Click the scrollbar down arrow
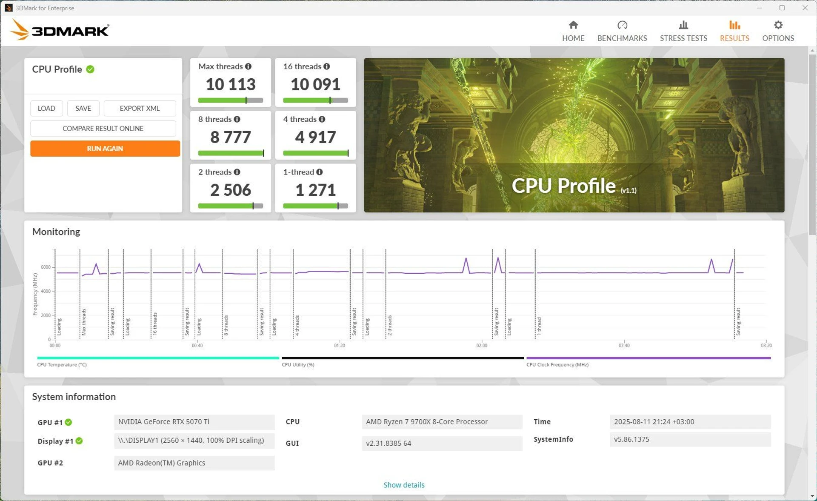The height and width of the screenshot is (501, 817). [x=812, y=496]
